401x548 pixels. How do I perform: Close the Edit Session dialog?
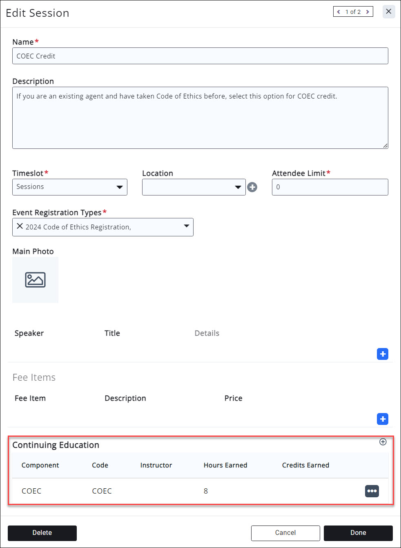pyautogui.click(x=389, y=11)
